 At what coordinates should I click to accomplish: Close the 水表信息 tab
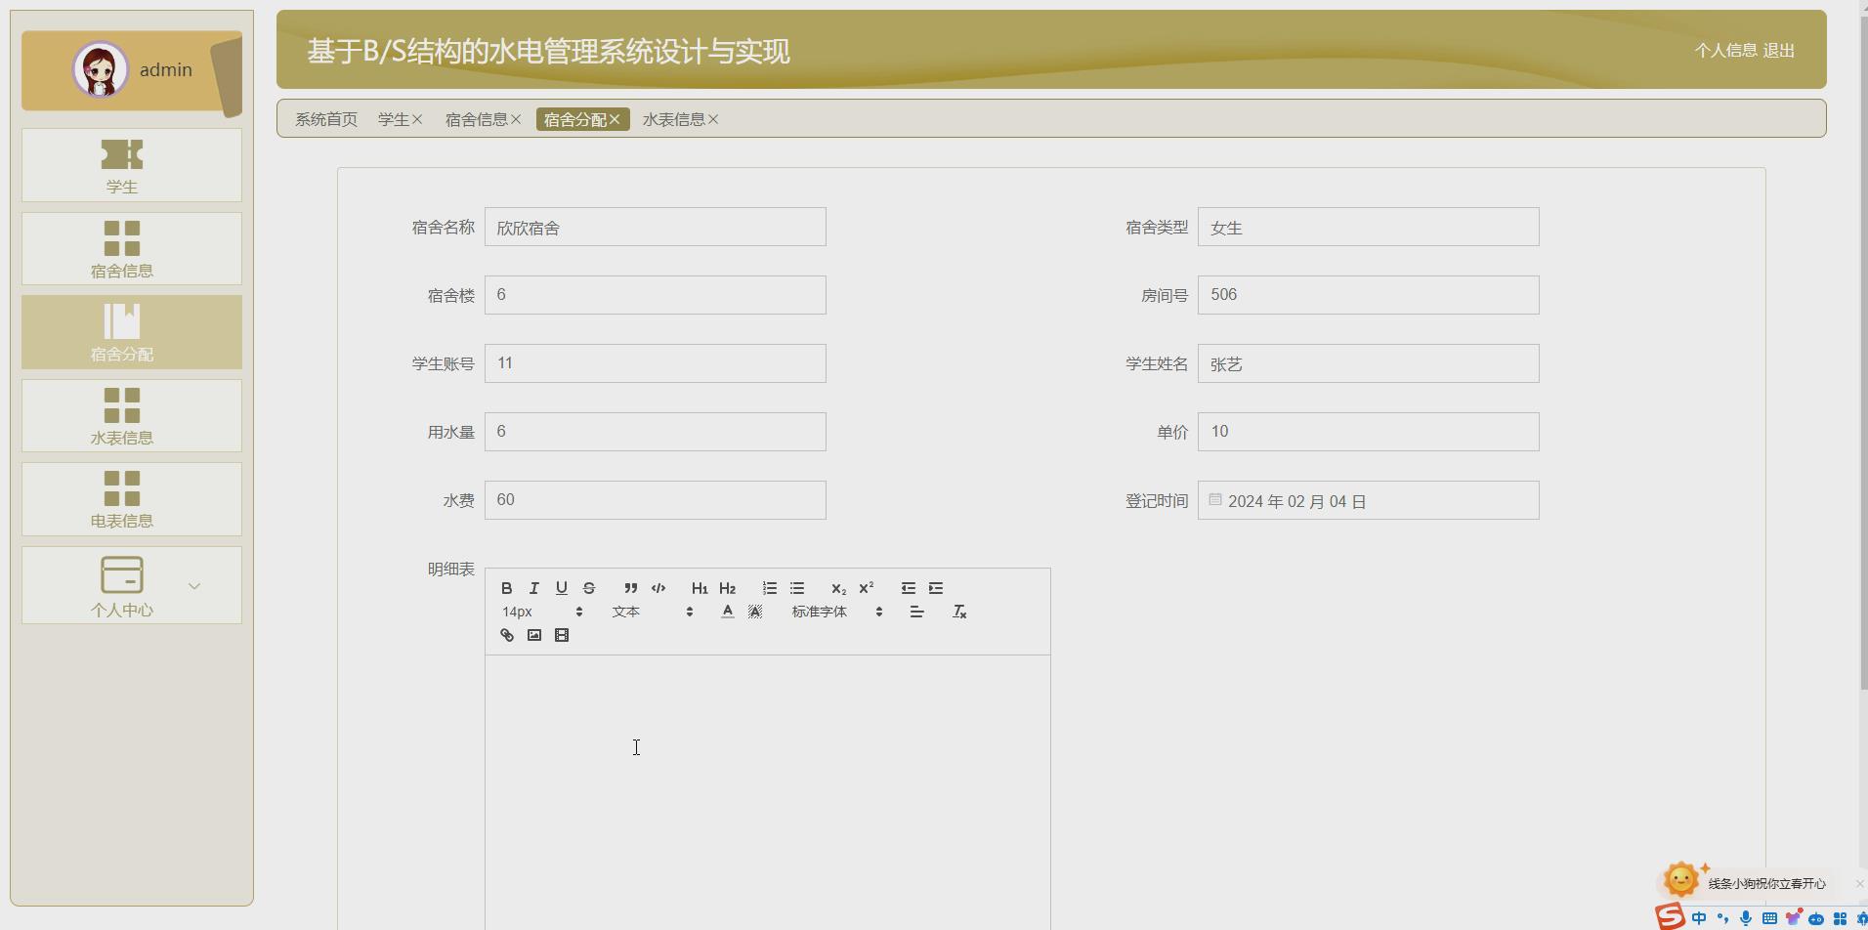pyautogui.click(x=713, y=119)
